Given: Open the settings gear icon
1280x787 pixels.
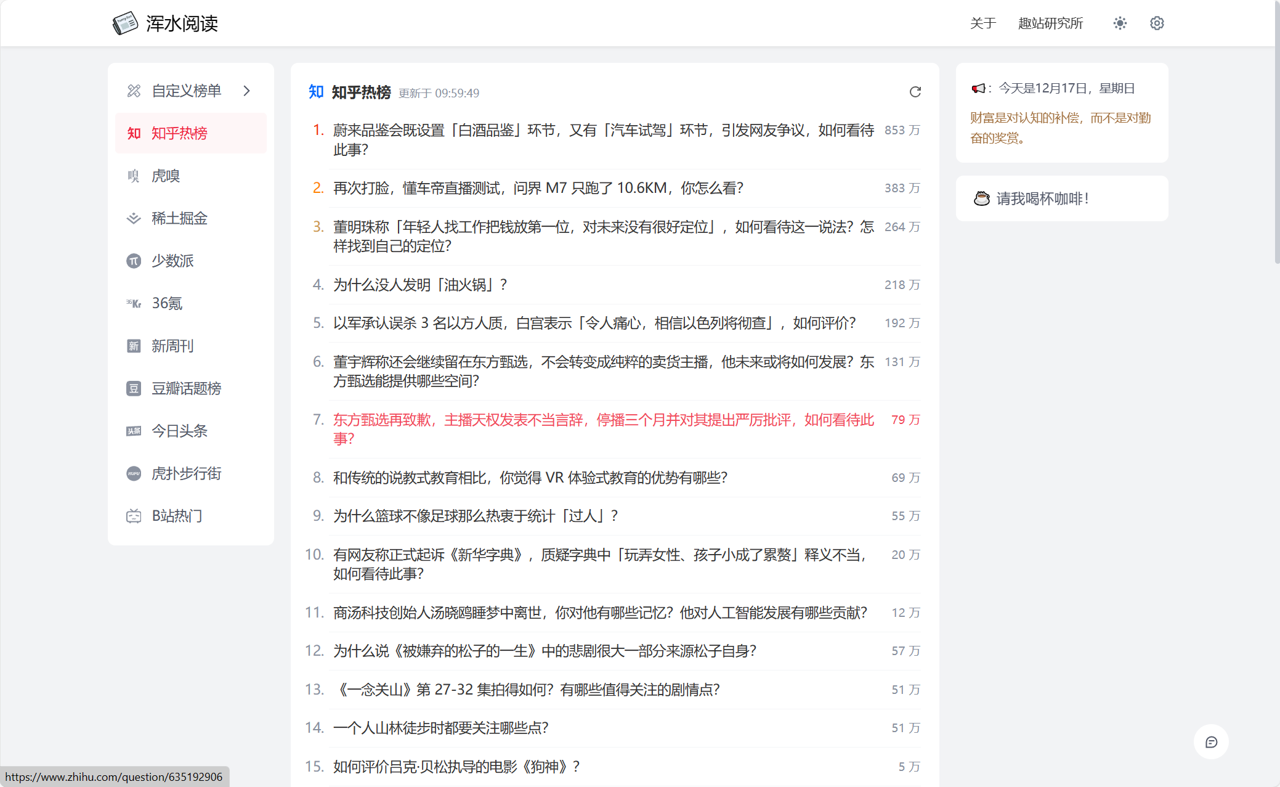Looking at the screenshot, I should coord(1157,23).
